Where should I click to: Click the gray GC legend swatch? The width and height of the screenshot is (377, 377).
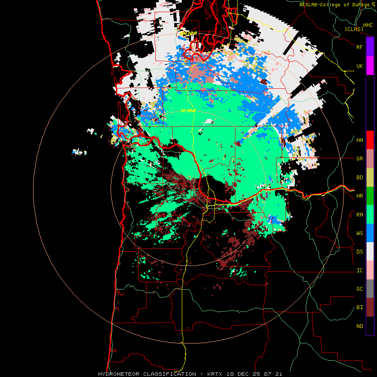click(x=370, y=289)
